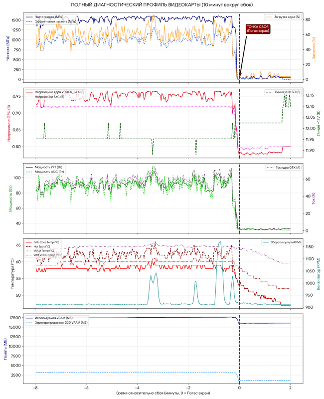Click the '1500' tick on the frequency axis

[x=16, y=20]
